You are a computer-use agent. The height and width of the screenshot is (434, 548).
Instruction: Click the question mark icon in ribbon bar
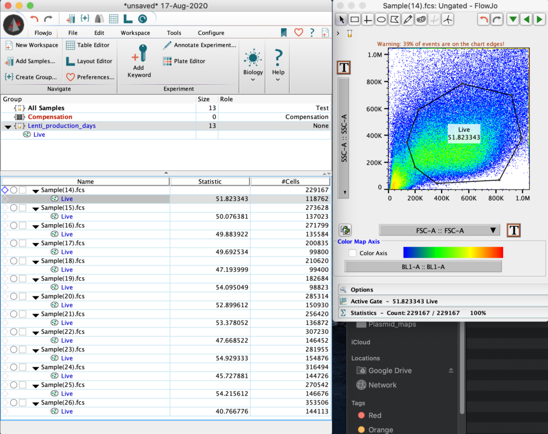(x=312, y=33)
